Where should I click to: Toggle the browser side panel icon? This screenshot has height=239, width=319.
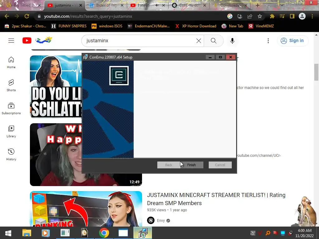[292, 16]
